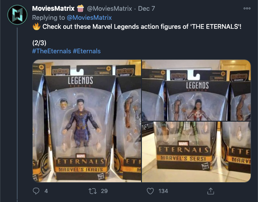Open the Marvel's Ikaris figure photo
Viewport: 258px width, 202px height.
tap(87, 121)
